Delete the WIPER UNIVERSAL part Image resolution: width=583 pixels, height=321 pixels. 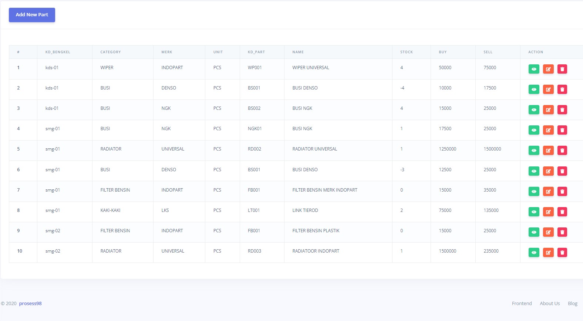pos(562,69)
